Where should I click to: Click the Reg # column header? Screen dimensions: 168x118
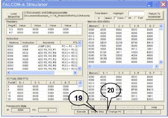point(11,26)
